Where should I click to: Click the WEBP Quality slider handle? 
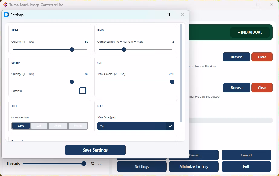point(72,82)
